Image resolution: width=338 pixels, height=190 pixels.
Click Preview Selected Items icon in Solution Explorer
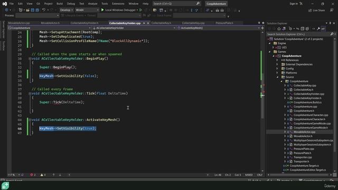pyautogui.click(x=323, y=28)
